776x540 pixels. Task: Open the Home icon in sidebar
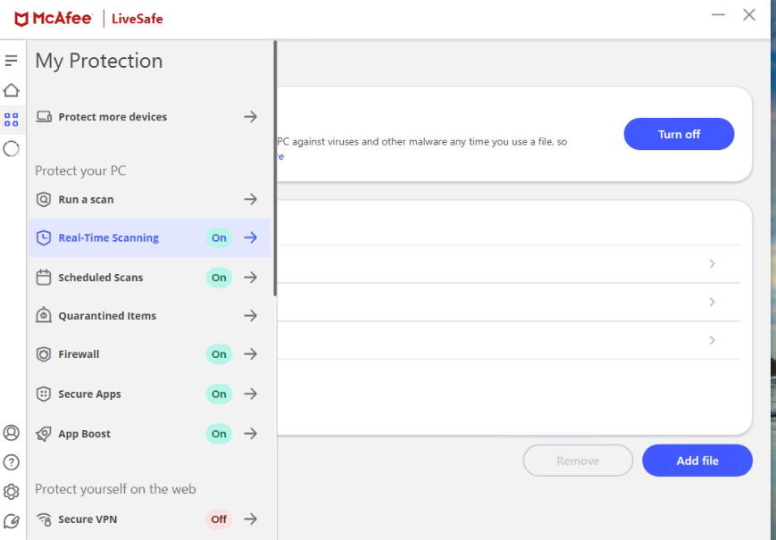(12, 90)
